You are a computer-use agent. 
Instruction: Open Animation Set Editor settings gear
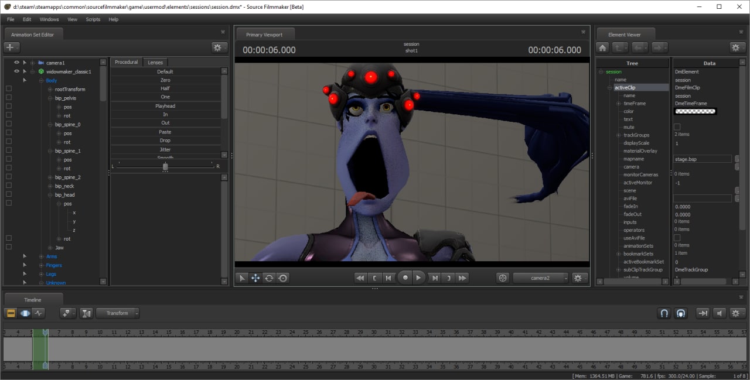pos(220,47)
